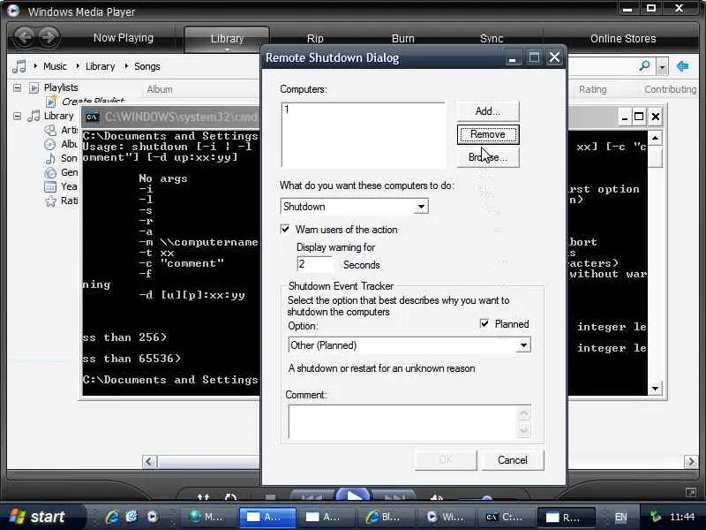Open the search options dropdown arrow
Image resolution: width=706 pixels, height=530 pixels.
[x=662, y=67]
